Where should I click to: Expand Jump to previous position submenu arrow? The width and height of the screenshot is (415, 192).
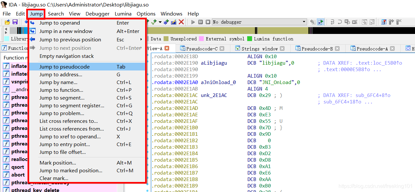coord(141,39)
